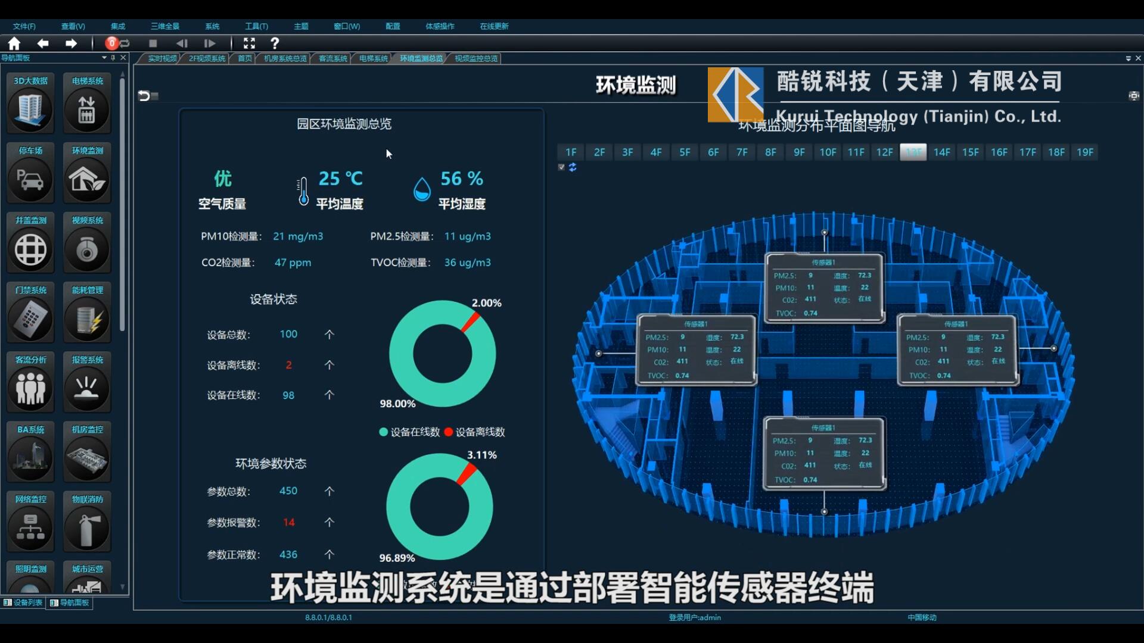Click the fullscreen icon in toolbar
The height and width of the screenshot is (643, 1144).
click(x=249, y=43)
